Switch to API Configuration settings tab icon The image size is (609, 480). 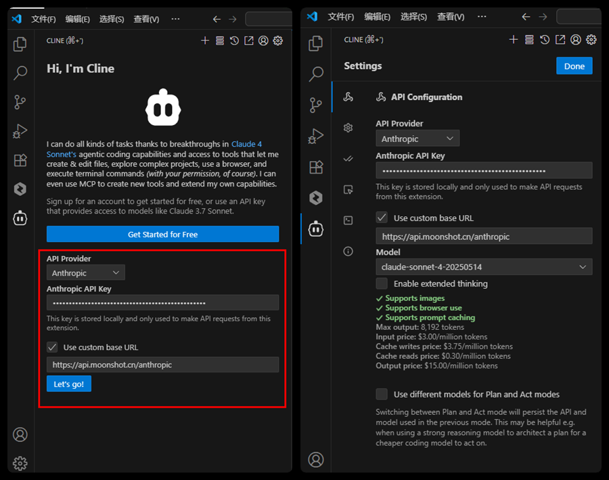(348, 97)
